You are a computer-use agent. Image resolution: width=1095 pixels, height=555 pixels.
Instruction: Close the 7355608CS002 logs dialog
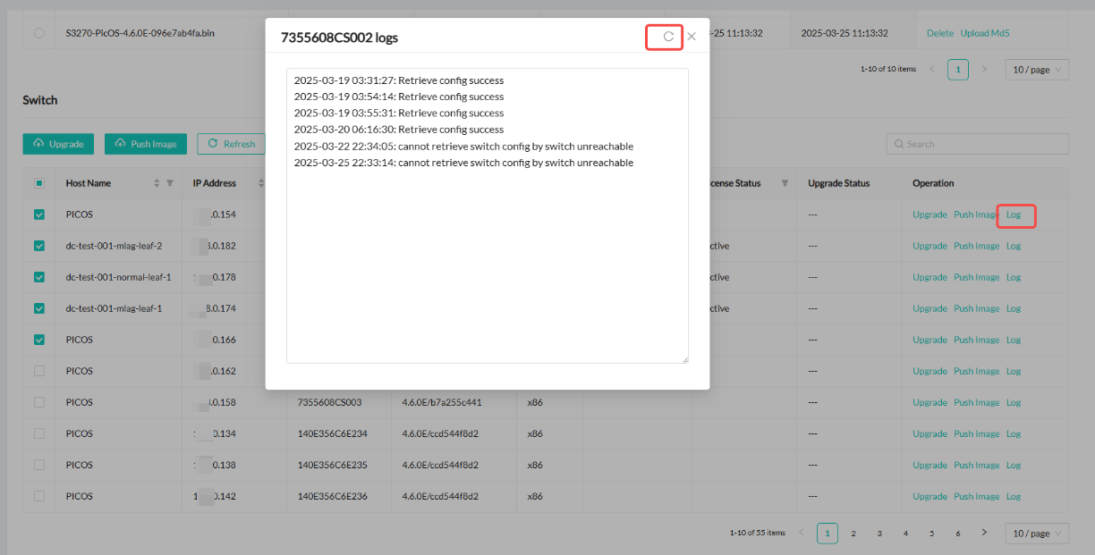tap(692, 37)
